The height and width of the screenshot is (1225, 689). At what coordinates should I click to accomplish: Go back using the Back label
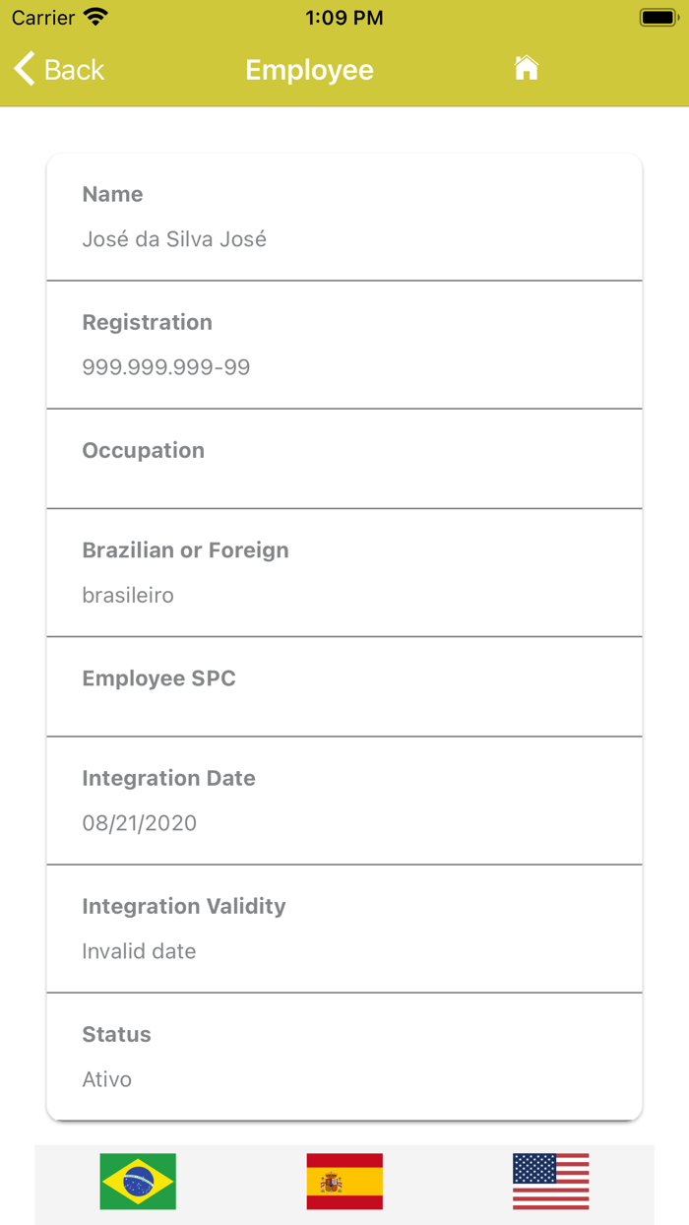[74, 70]
